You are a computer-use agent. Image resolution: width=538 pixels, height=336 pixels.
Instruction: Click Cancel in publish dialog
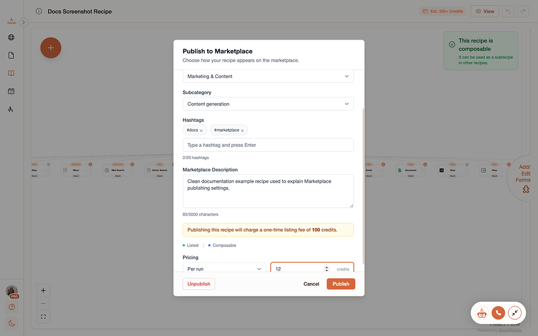311,284
